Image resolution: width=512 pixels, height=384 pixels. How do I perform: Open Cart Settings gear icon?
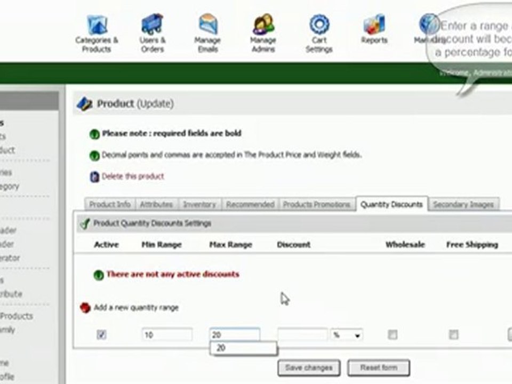(x=319, y=25)
